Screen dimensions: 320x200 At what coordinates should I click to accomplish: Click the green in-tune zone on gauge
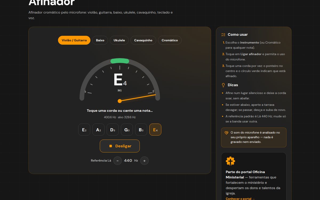[x=120, y=61]
